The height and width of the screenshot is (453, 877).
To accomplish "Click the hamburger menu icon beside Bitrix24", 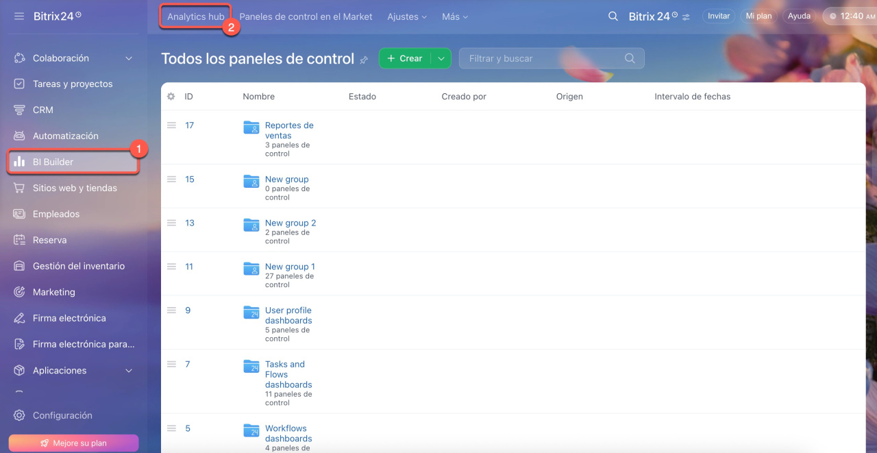I will coord(19,16).
